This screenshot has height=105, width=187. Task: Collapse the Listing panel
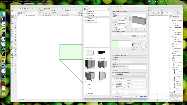point(112,64)
